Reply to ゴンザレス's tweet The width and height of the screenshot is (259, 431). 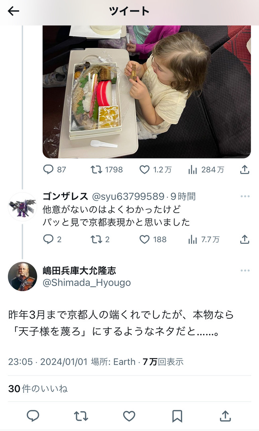[x=52, y=239]
